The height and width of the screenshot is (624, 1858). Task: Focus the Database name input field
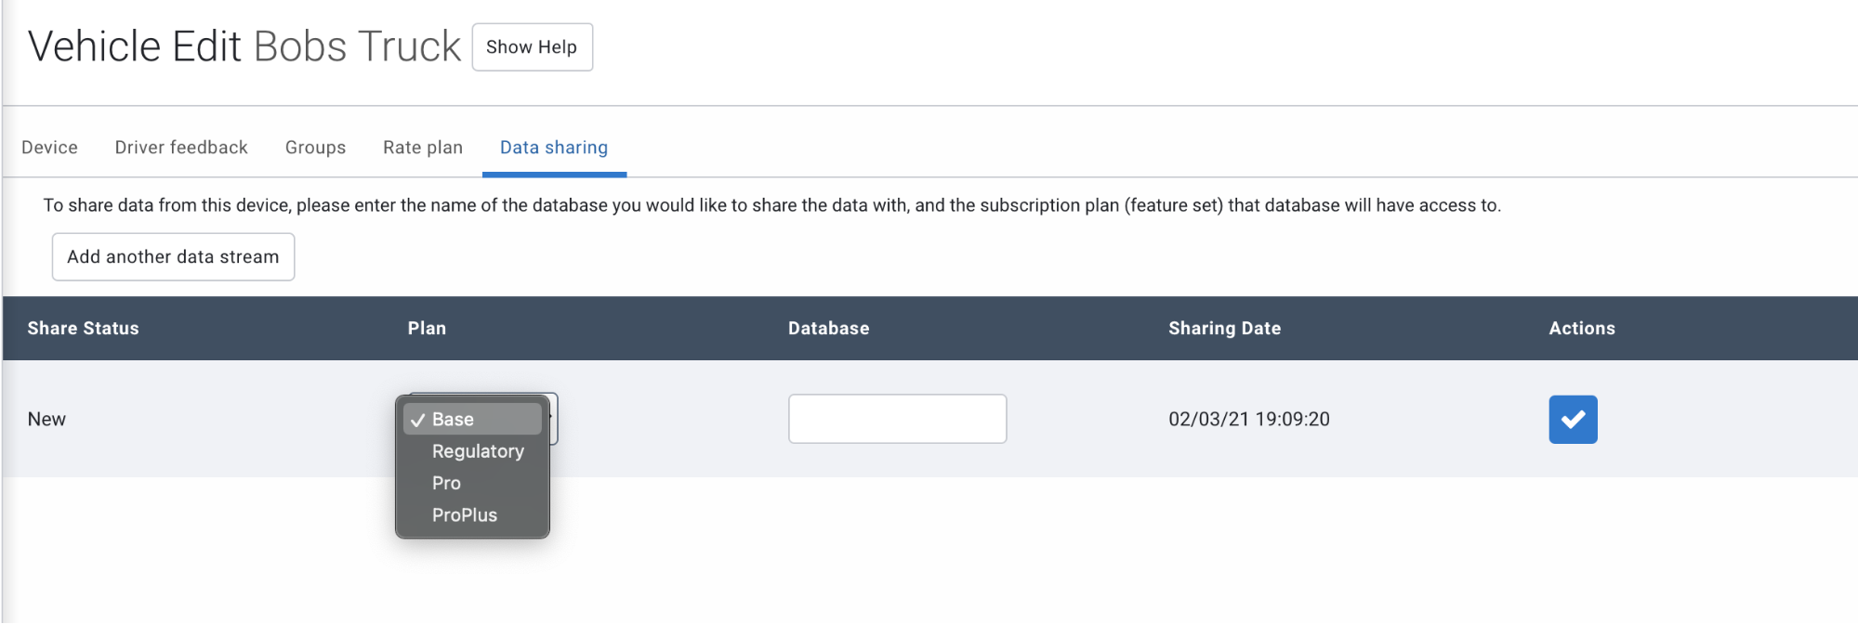(x=897, y=419)
